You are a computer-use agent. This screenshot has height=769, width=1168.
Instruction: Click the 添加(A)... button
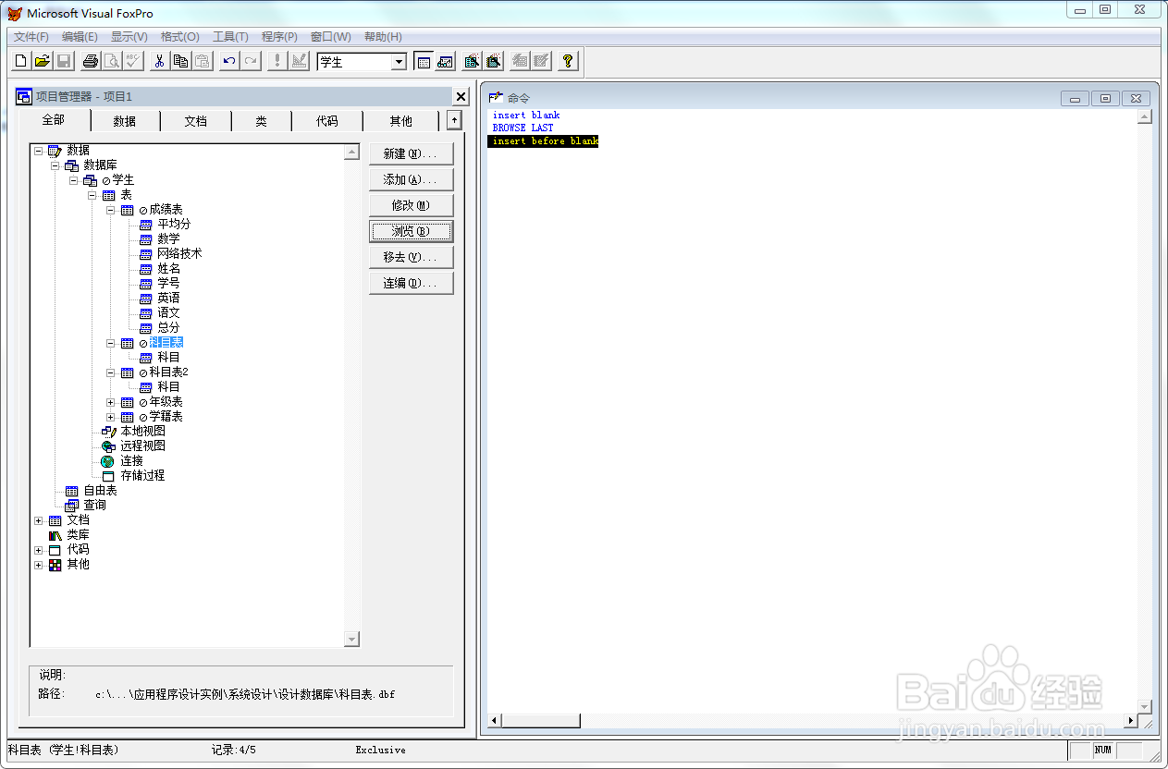pyautogui.click(x=411, y=179)
